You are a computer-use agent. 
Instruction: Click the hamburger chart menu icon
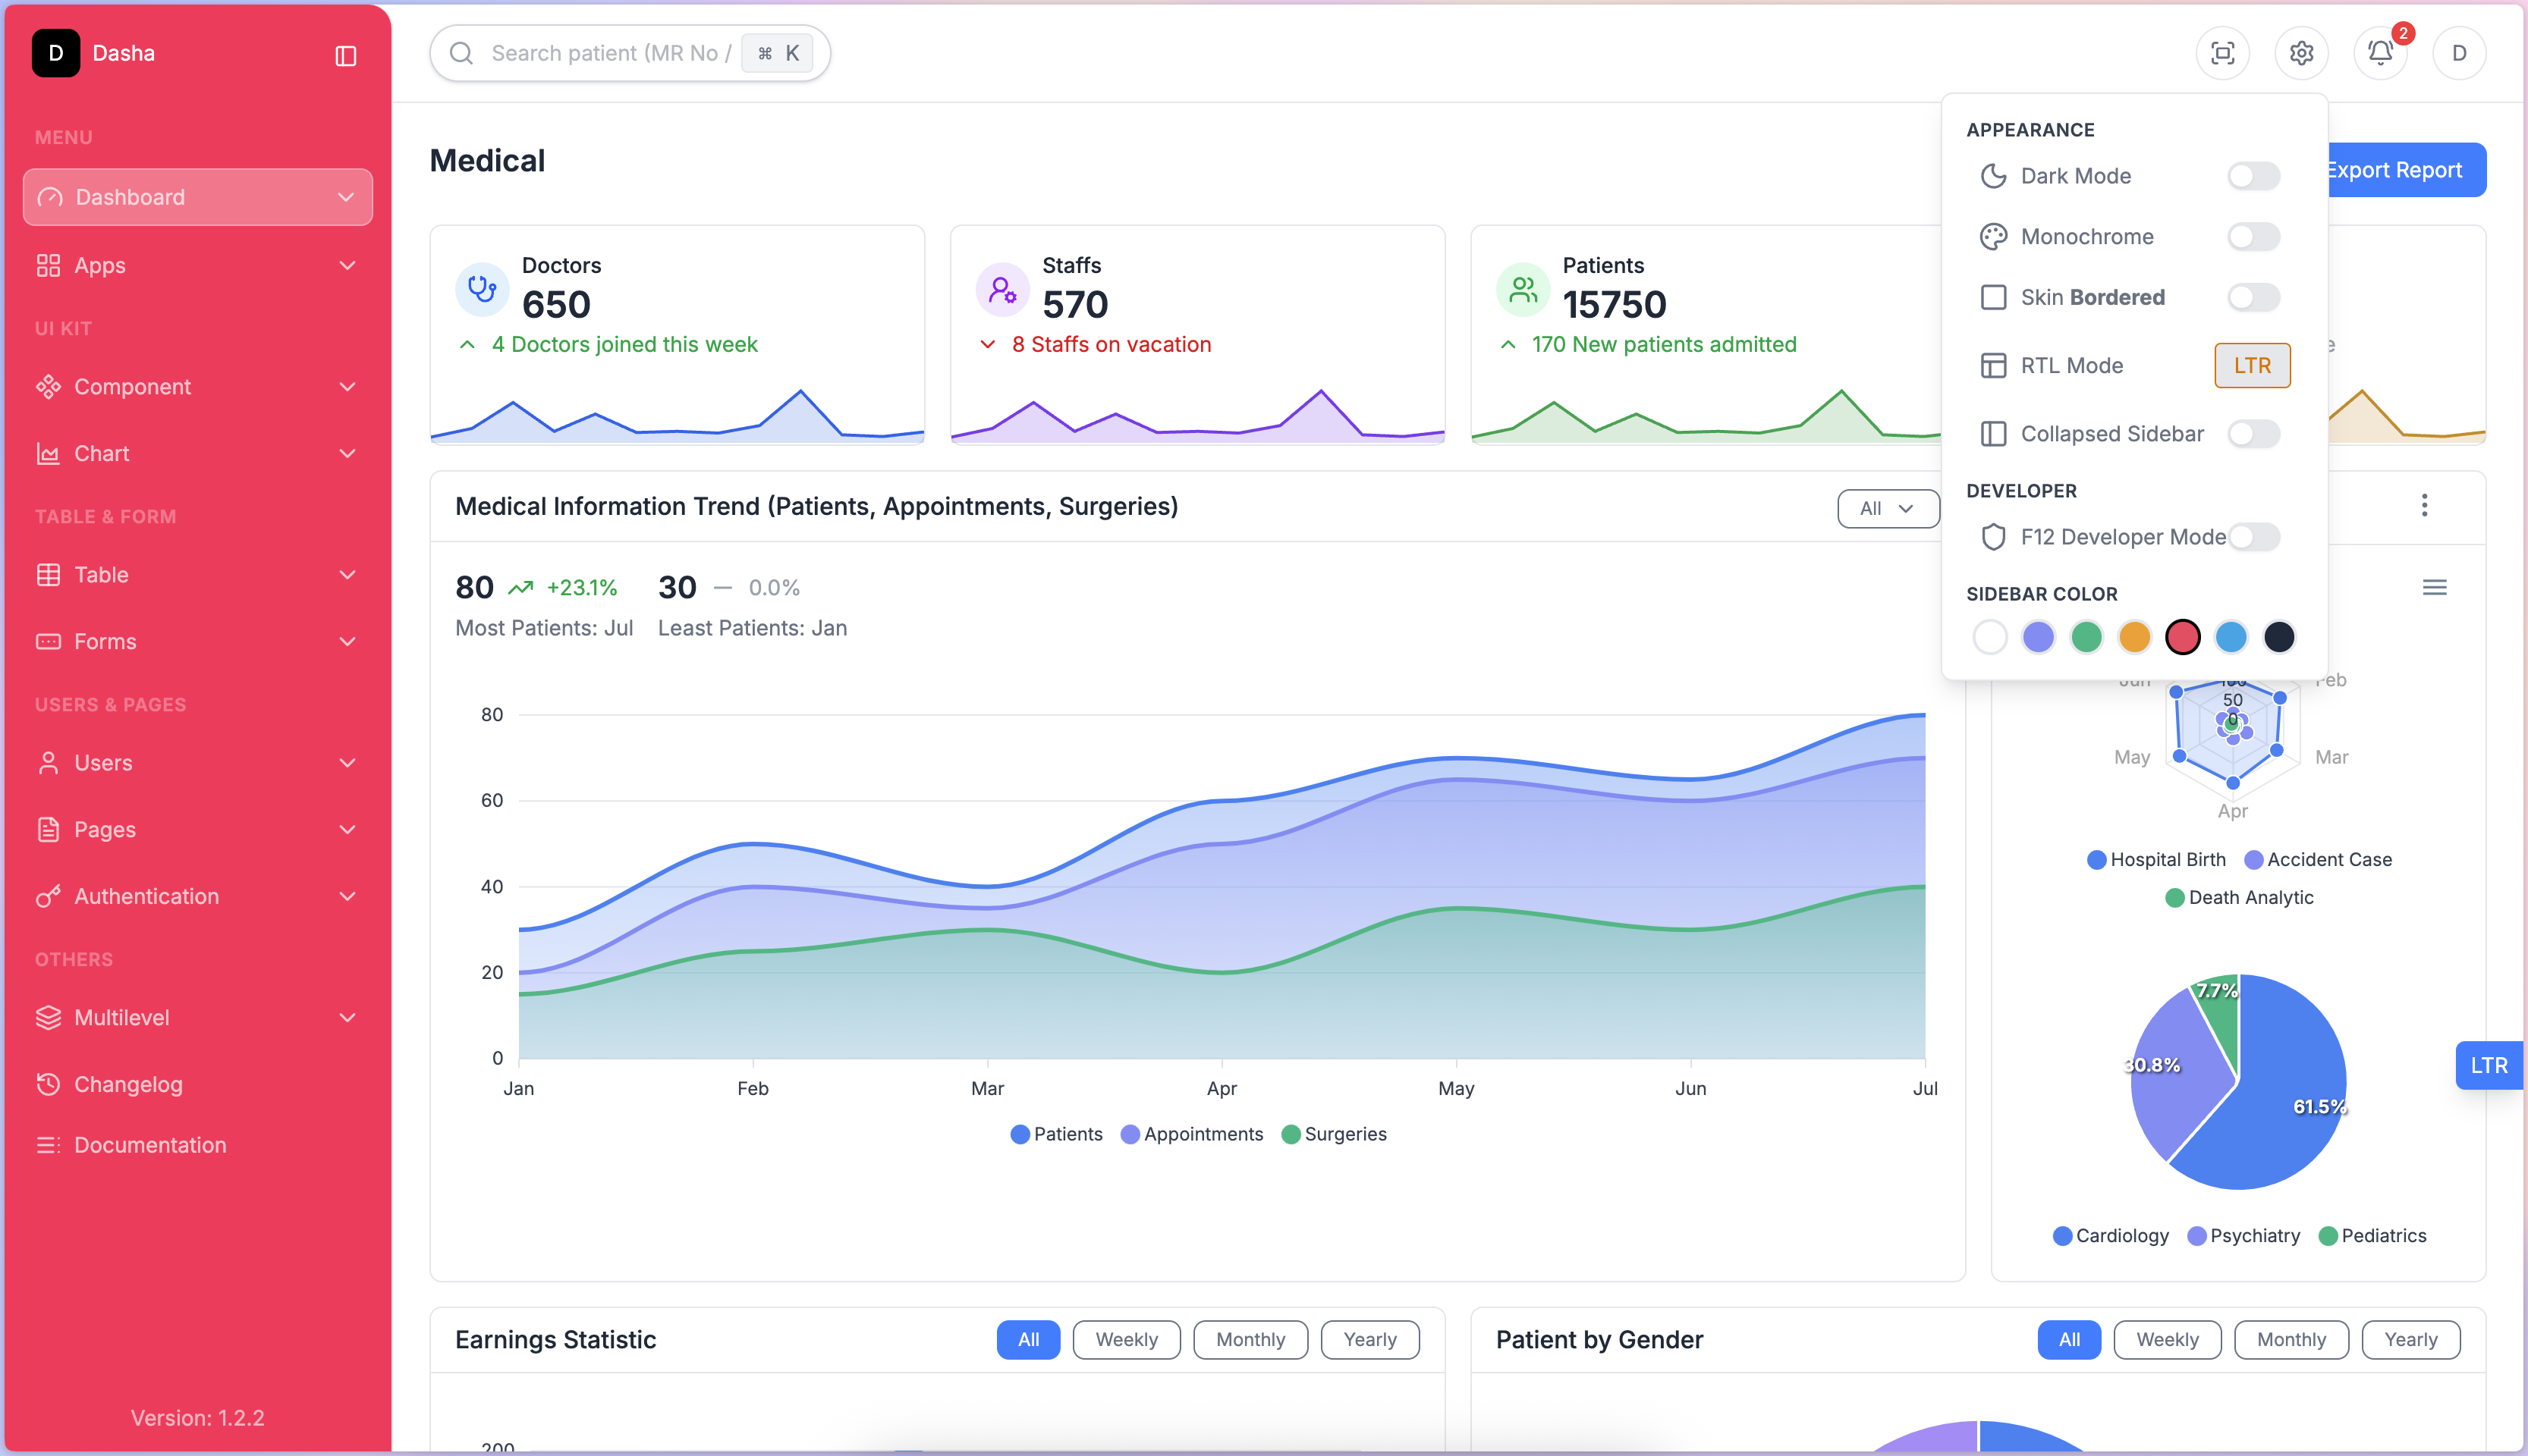click(2434, 588)
